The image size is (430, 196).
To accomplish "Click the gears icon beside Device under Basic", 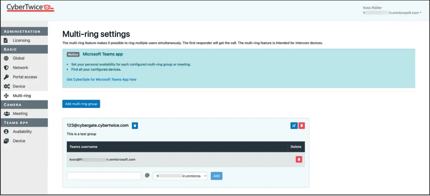I will (x=7, y=86).
